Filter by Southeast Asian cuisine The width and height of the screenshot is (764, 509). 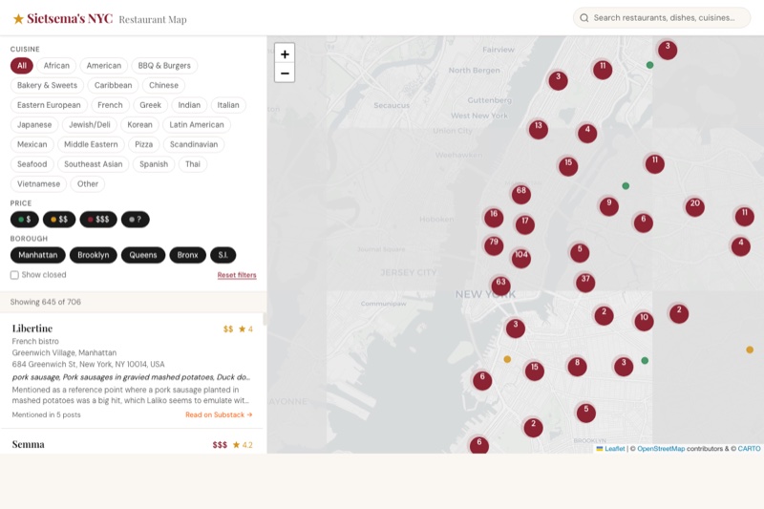[93, 164]
